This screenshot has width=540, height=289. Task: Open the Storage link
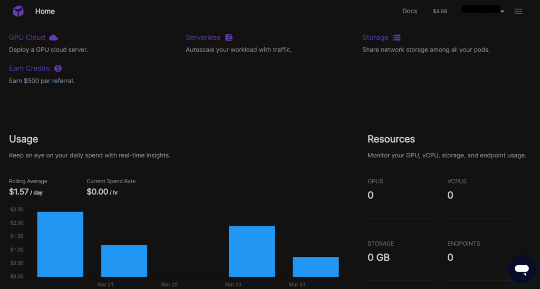[375, 37]
